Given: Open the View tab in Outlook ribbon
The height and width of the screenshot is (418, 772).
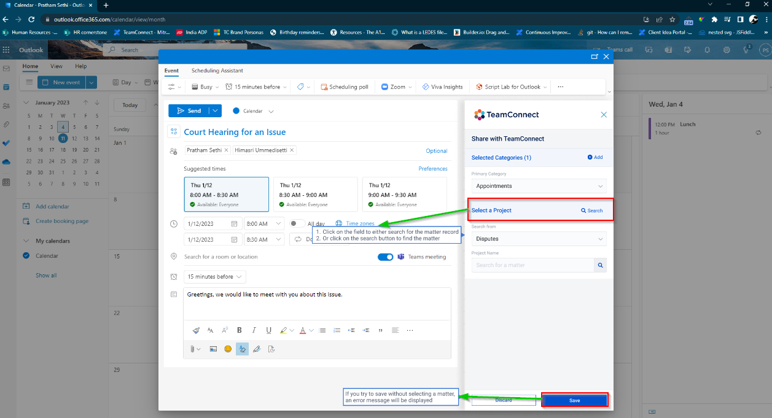Looking at the screenshot, I should (56, 66).
